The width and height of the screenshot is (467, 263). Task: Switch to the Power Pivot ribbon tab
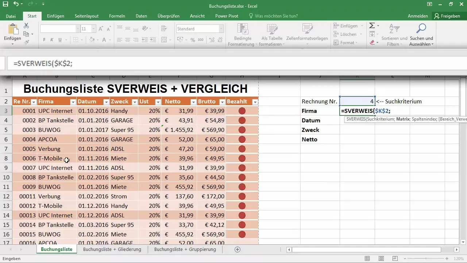coord(227,16)
